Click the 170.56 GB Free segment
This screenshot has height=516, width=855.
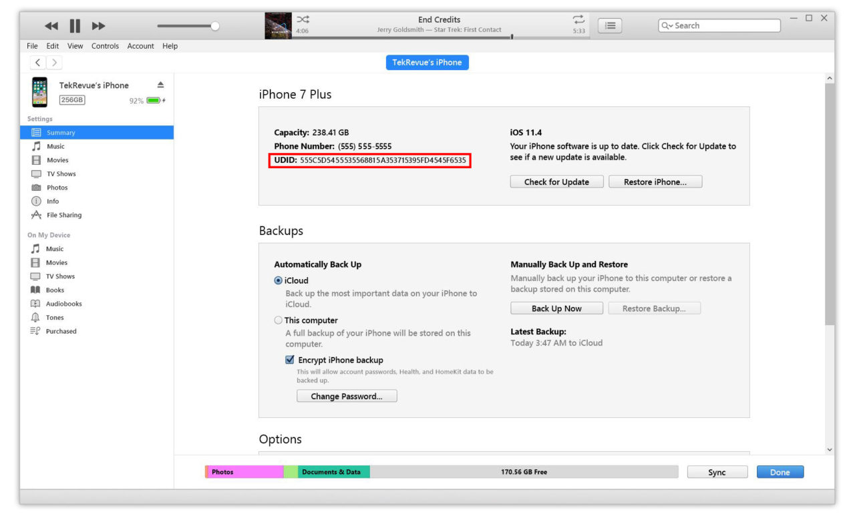pos(524,472)
